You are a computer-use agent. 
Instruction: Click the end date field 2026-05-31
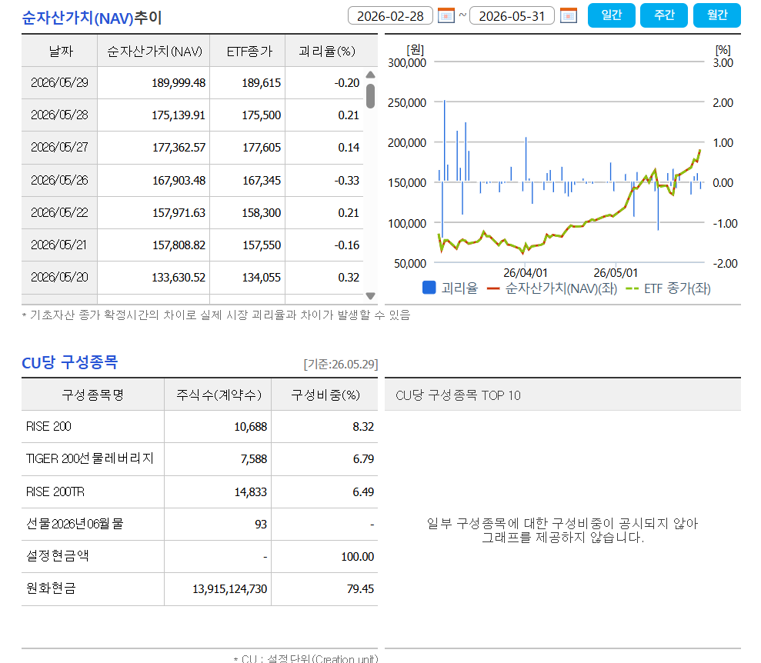512,16
